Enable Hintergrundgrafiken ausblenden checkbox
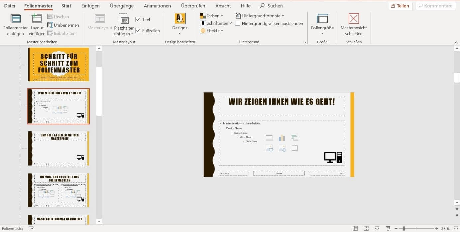 (x=238, y=23)
